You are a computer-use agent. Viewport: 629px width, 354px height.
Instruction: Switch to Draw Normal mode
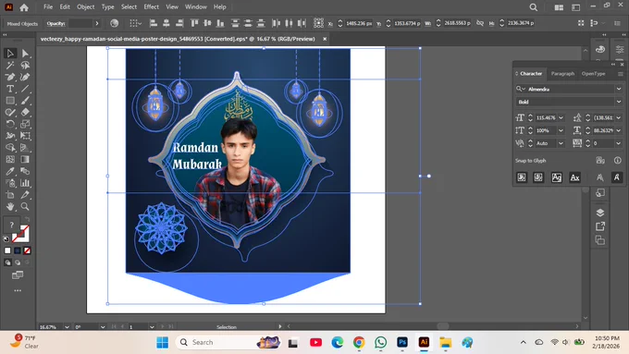pyautogui.click(x=7, y=262)
